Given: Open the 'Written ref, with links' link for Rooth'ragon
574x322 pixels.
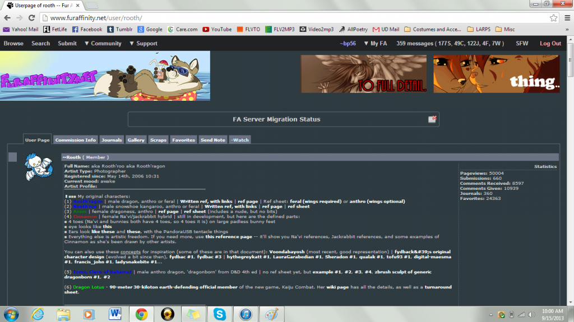Looking at the screenshot, I should (x=206, y=201).
